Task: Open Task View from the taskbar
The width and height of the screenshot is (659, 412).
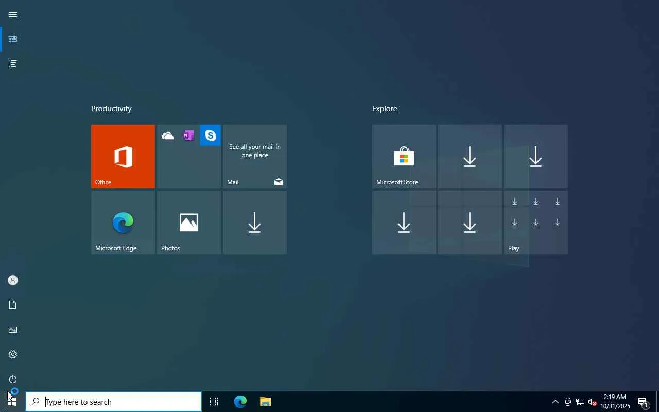Action: (x=214, y=402)
